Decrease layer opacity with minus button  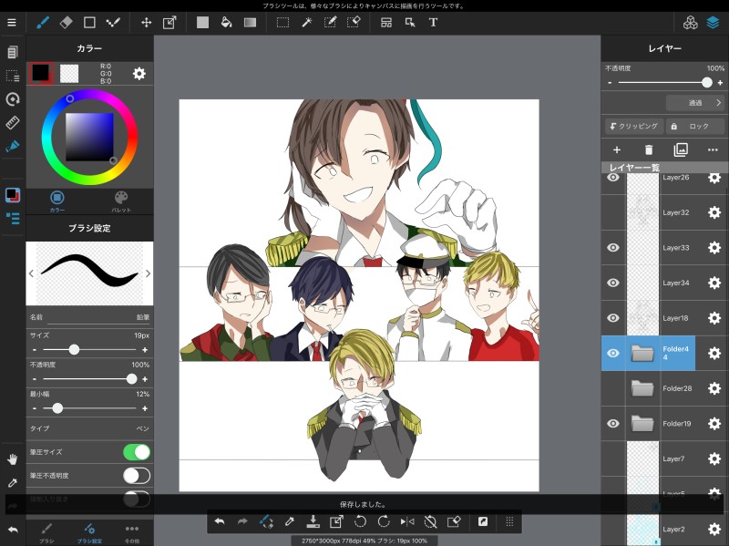coord(610,83)
